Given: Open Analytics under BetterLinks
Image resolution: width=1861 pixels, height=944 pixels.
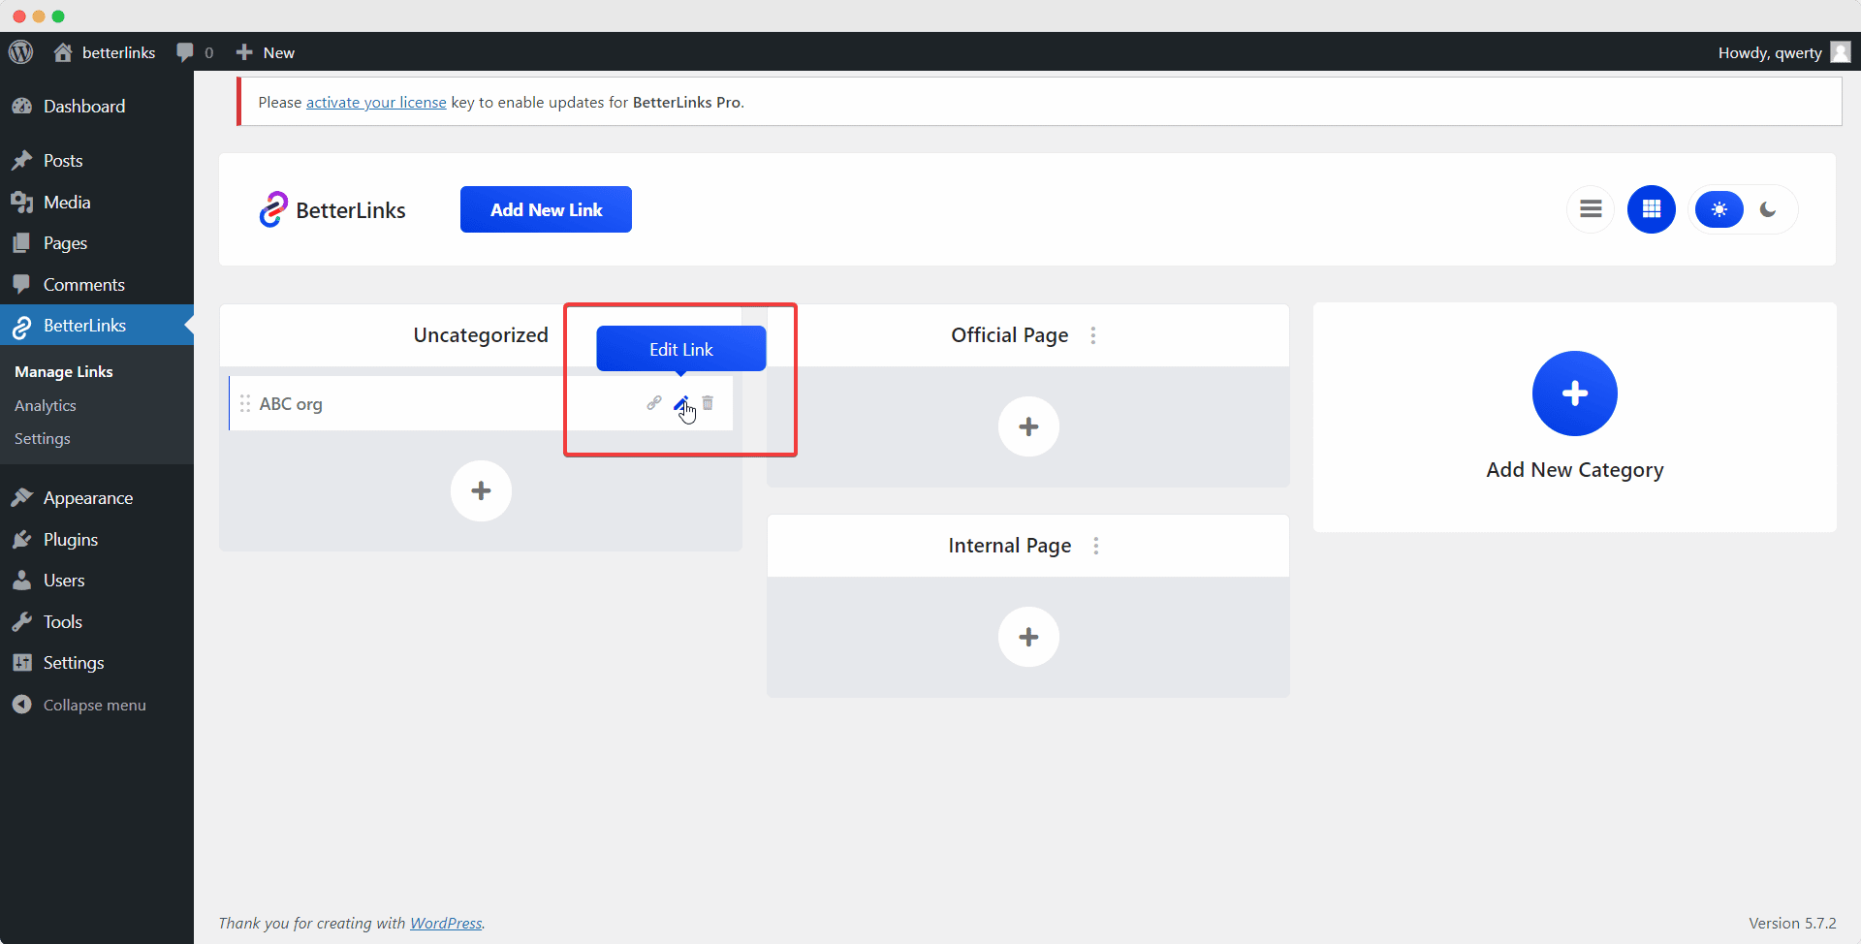Looking at the screenshot, I should 46,405.
